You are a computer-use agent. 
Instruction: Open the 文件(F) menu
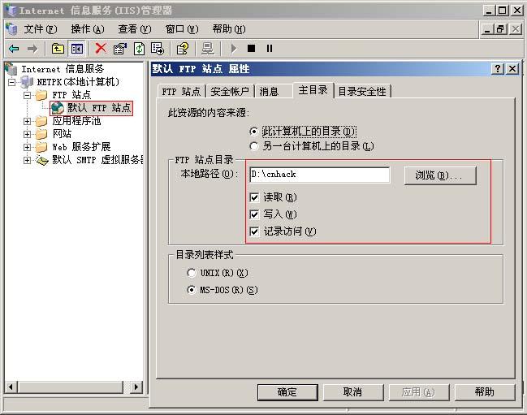pos(41,29)
